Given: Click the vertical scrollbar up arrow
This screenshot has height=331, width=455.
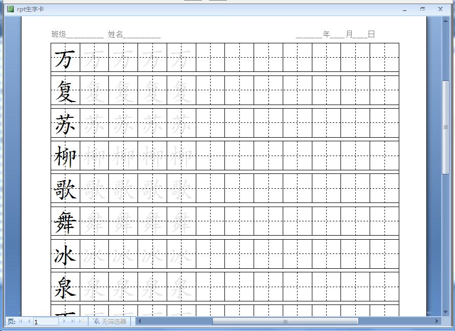Looking at the screenshot, I should point(446,21).
